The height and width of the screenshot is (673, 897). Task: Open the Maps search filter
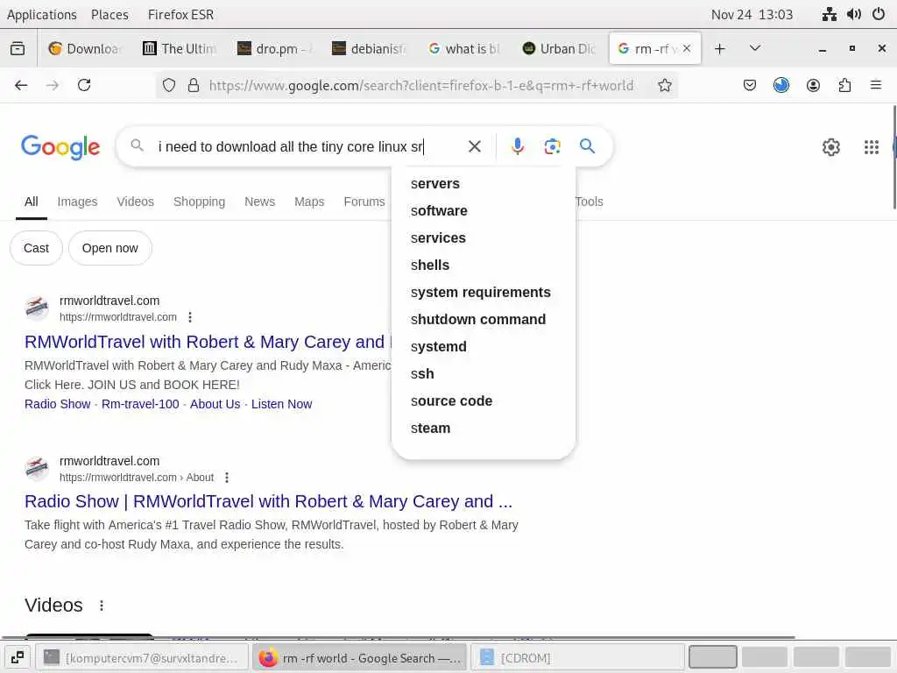(309, 202)
